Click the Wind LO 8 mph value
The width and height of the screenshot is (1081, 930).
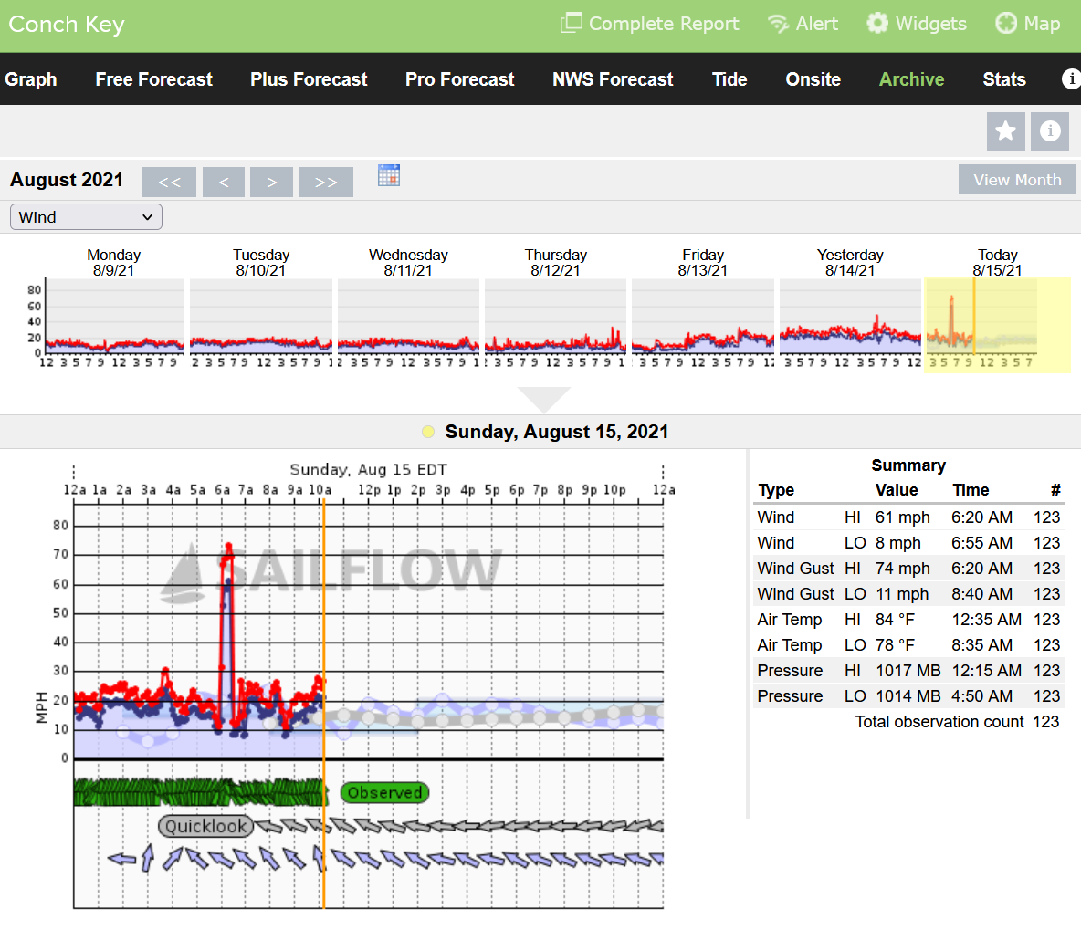click(x=897, y=542)
